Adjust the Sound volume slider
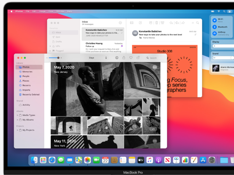Image resolution: width=234 pixels, height=175 pixels. coord(223,57)
